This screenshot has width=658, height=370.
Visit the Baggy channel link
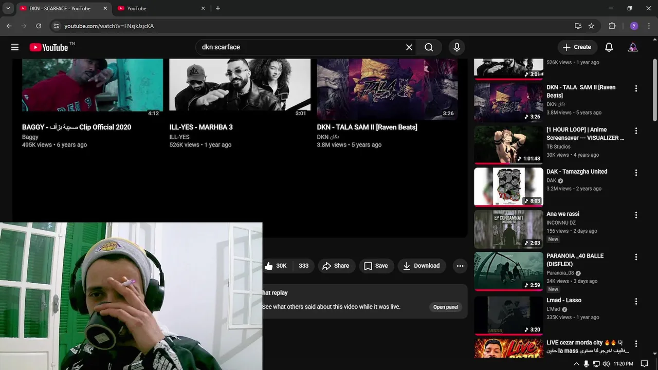(30, 137)
